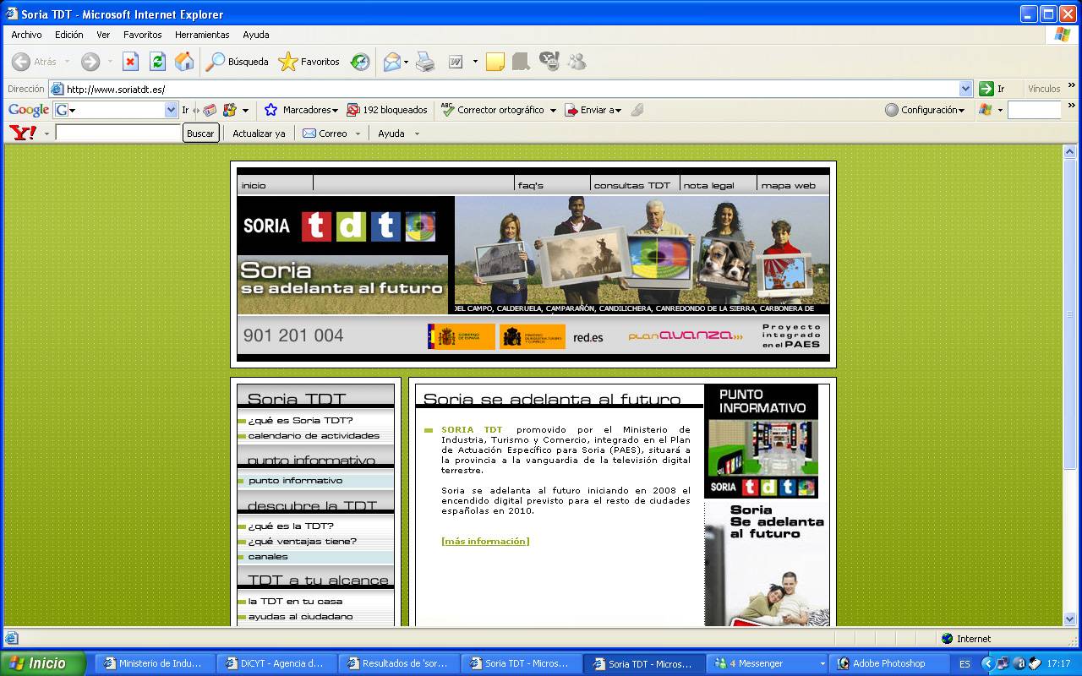Click the 192 bloqueados popup blocker
The height and width of the screenshot is (676, 1082).
(x=387, y=110)
